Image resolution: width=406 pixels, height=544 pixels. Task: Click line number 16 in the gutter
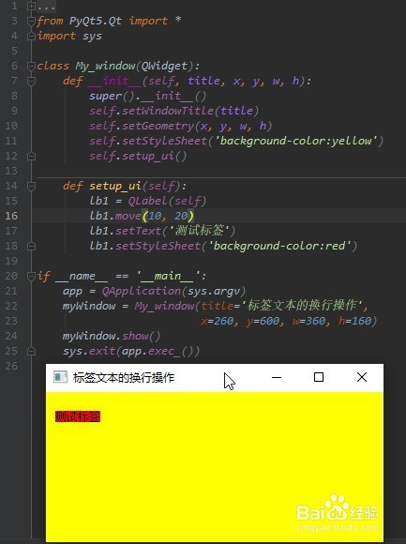[x=11, y=216]
